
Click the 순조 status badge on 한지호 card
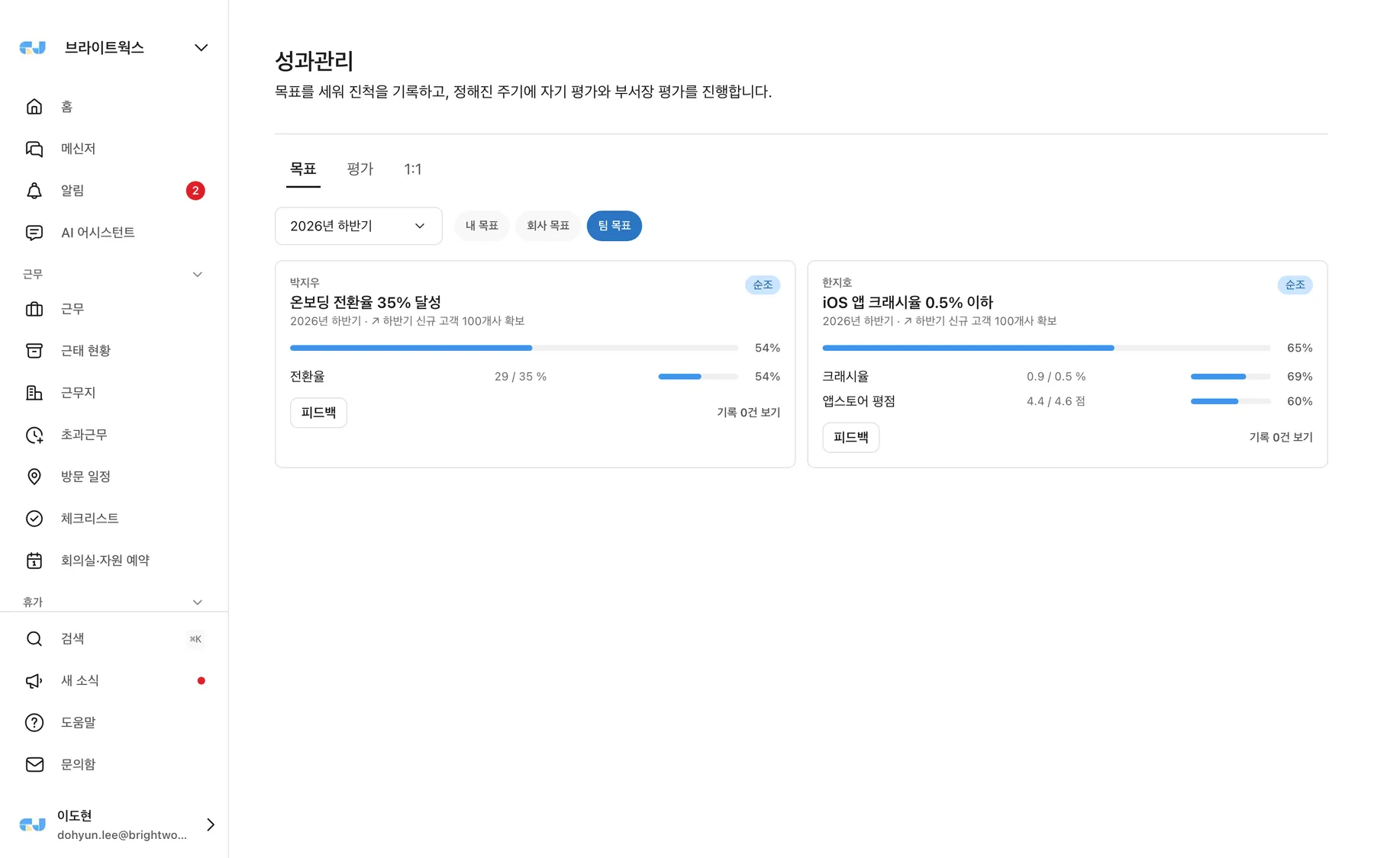1295,285
